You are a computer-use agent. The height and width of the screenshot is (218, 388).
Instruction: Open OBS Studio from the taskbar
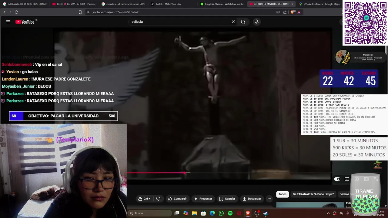point(257,213)
